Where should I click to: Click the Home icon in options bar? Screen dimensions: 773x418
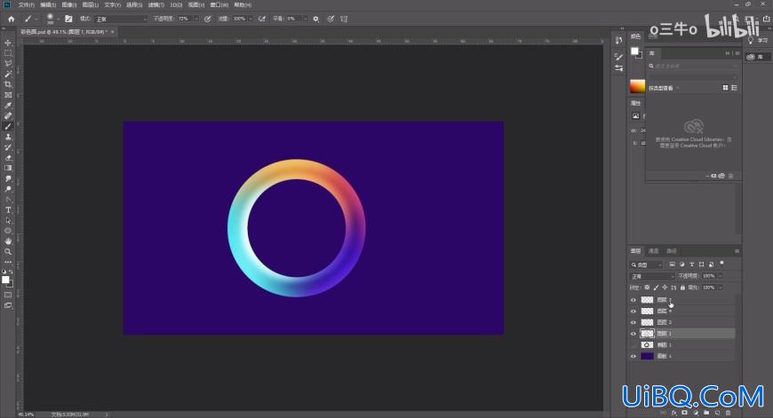pos(12,19)
